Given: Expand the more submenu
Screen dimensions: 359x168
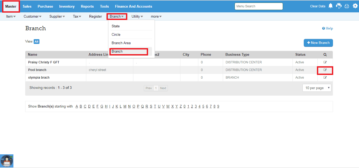Looking at the screenshot, I should pos(156,16).
